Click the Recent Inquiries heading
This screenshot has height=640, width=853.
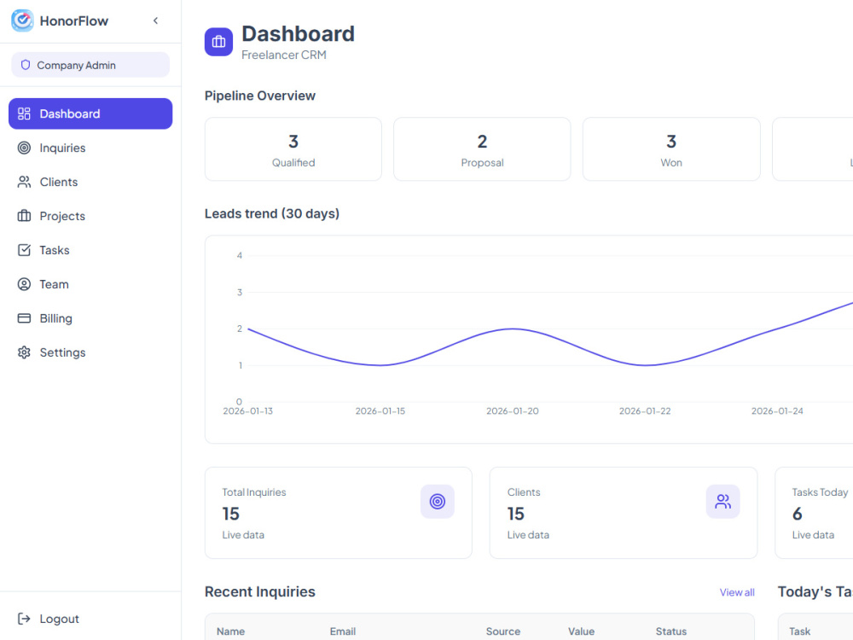click(260, 591)
